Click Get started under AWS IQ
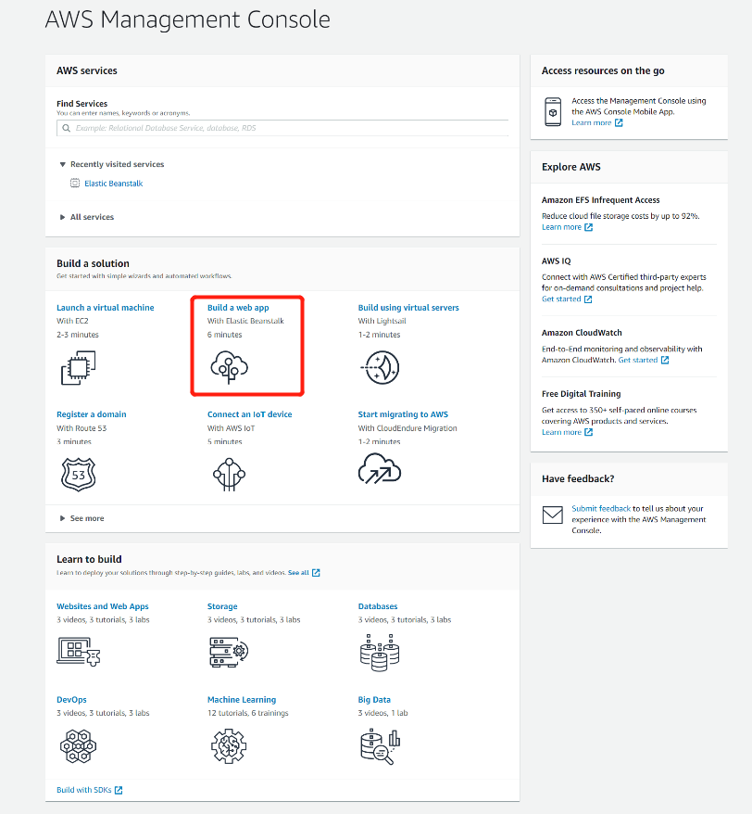The width and height of the screenshot is (752, 814). click(x=567, y=299)
